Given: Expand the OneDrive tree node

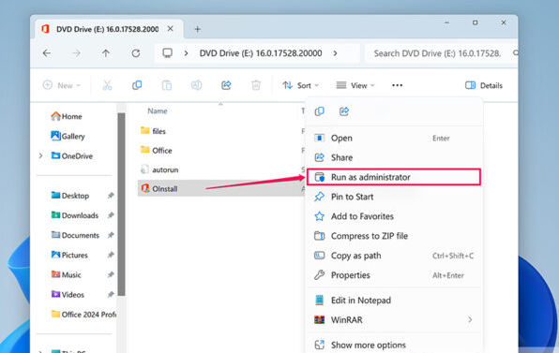Looking at the screenshot, I should [x=40, y=155].
